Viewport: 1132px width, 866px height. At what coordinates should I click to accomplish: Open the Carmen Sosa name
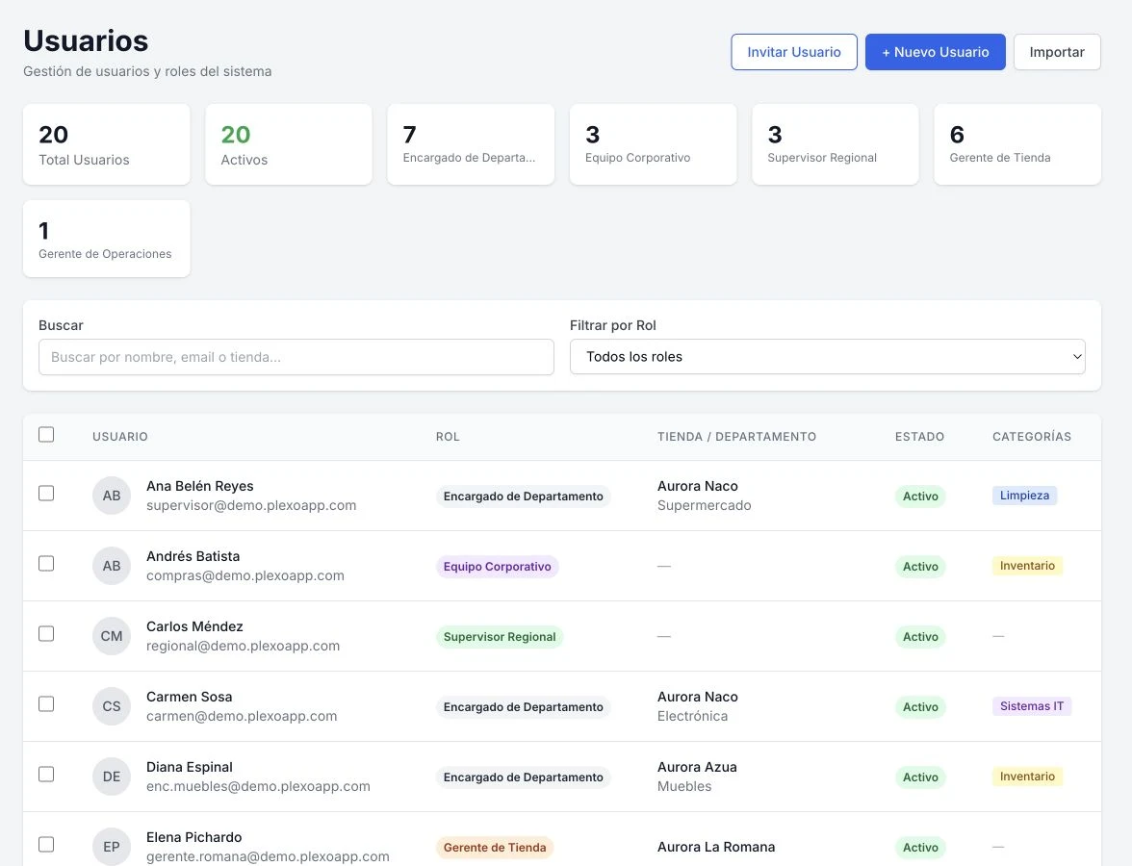click(x=189, y=697)
